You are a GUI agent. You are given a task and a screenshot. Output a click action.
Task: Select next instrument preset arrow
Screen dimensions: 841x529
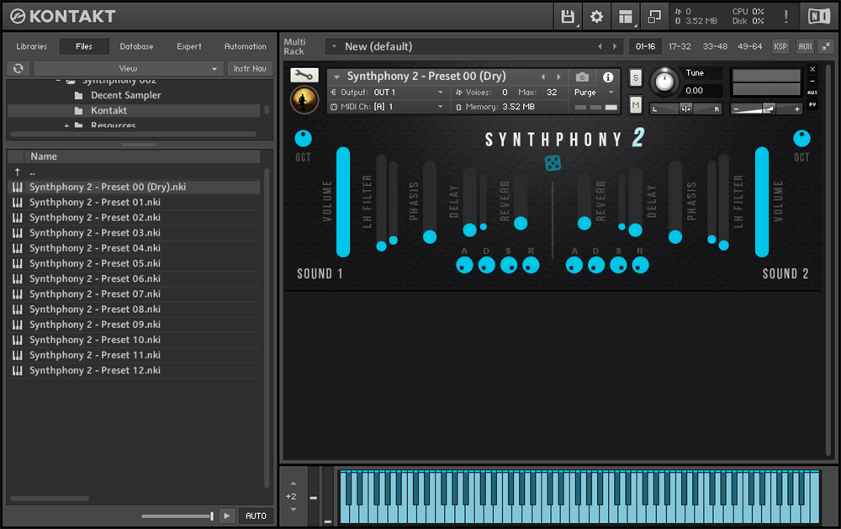pos(558,77)
